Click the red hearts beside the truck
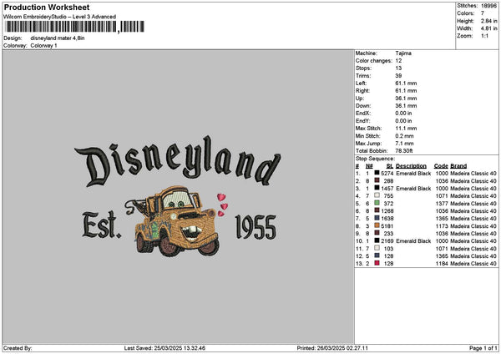Image resolution: width=501 pixels, height=354 pixels. click(222, 205)
